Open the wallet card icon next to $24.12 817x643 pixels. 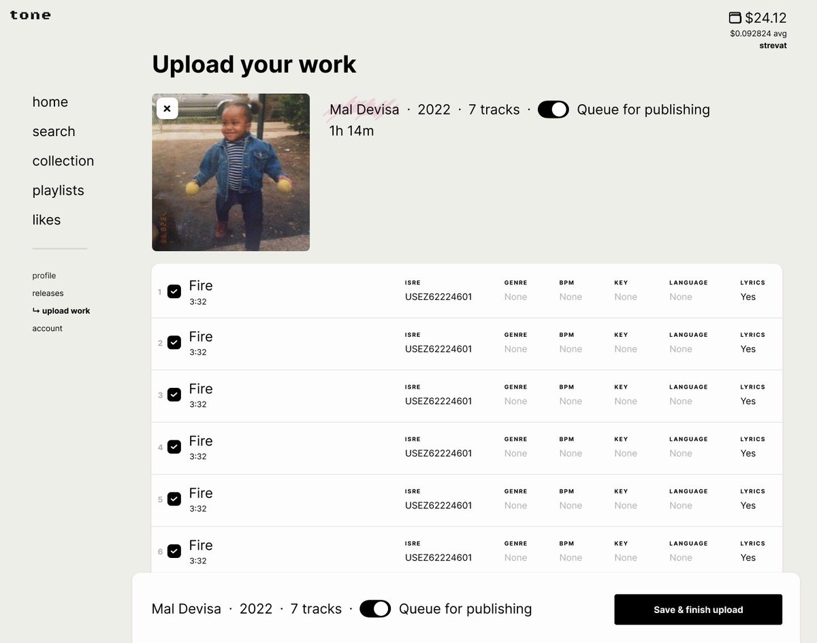735,17
